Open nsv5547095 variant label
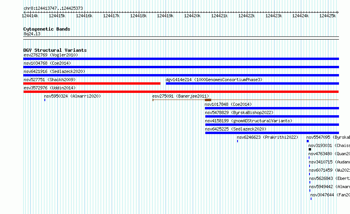This screenshot has height=214, width=350. click(328, 137)
